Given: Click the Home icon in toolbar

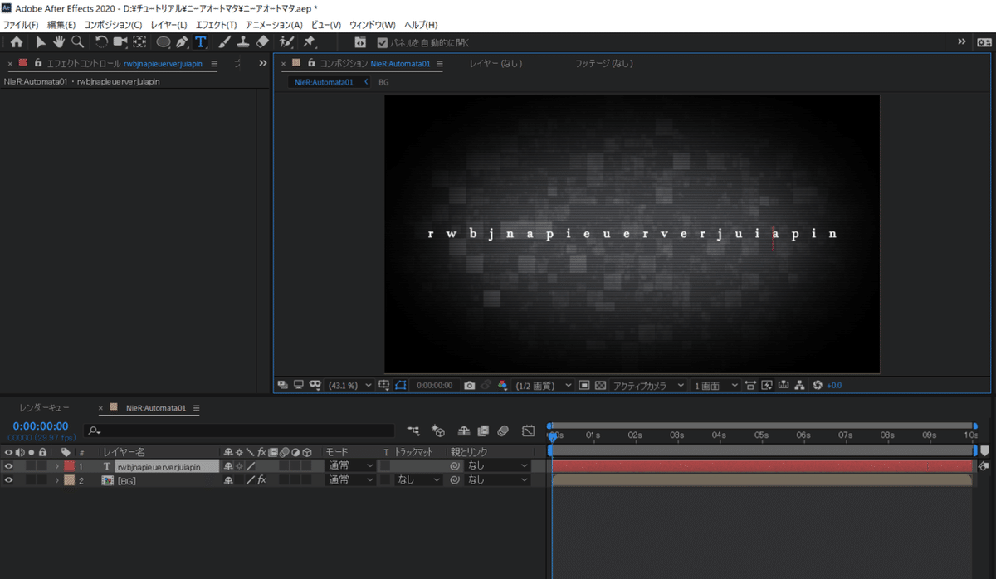Looking at the screenshot, I should [16, 41].
